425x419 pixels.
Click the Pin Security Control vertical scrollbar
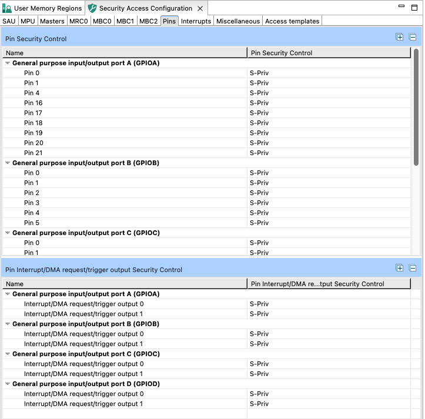(x=416, y=107)
